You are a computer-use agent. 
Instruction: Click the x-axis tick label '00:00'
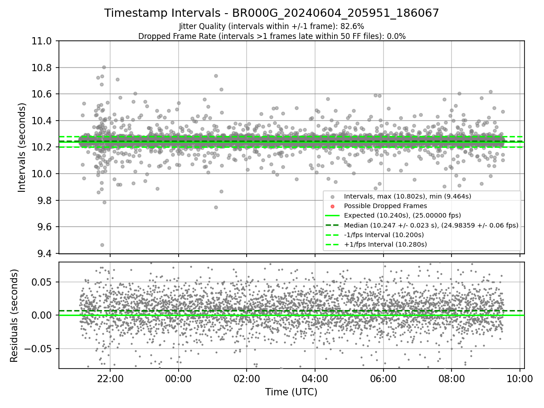tap(179, 379)
